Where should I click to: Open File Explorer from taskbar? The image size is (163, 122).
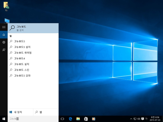tap(78, 119)
